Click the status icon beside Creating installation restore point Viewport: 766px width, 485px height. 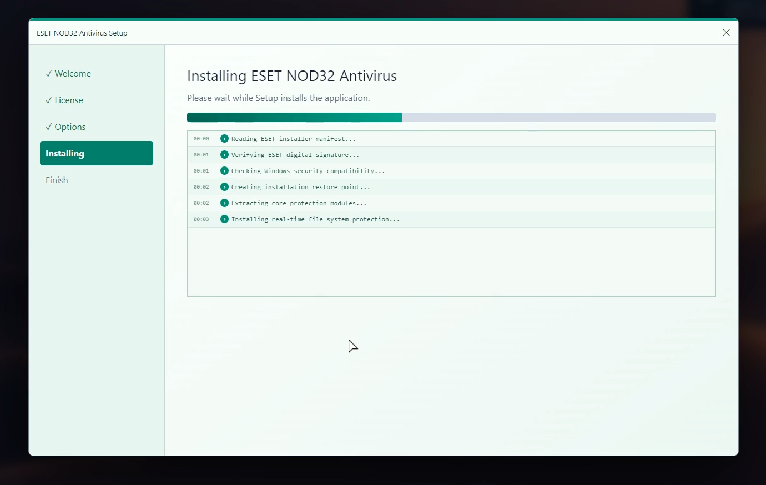pos(224,187)
